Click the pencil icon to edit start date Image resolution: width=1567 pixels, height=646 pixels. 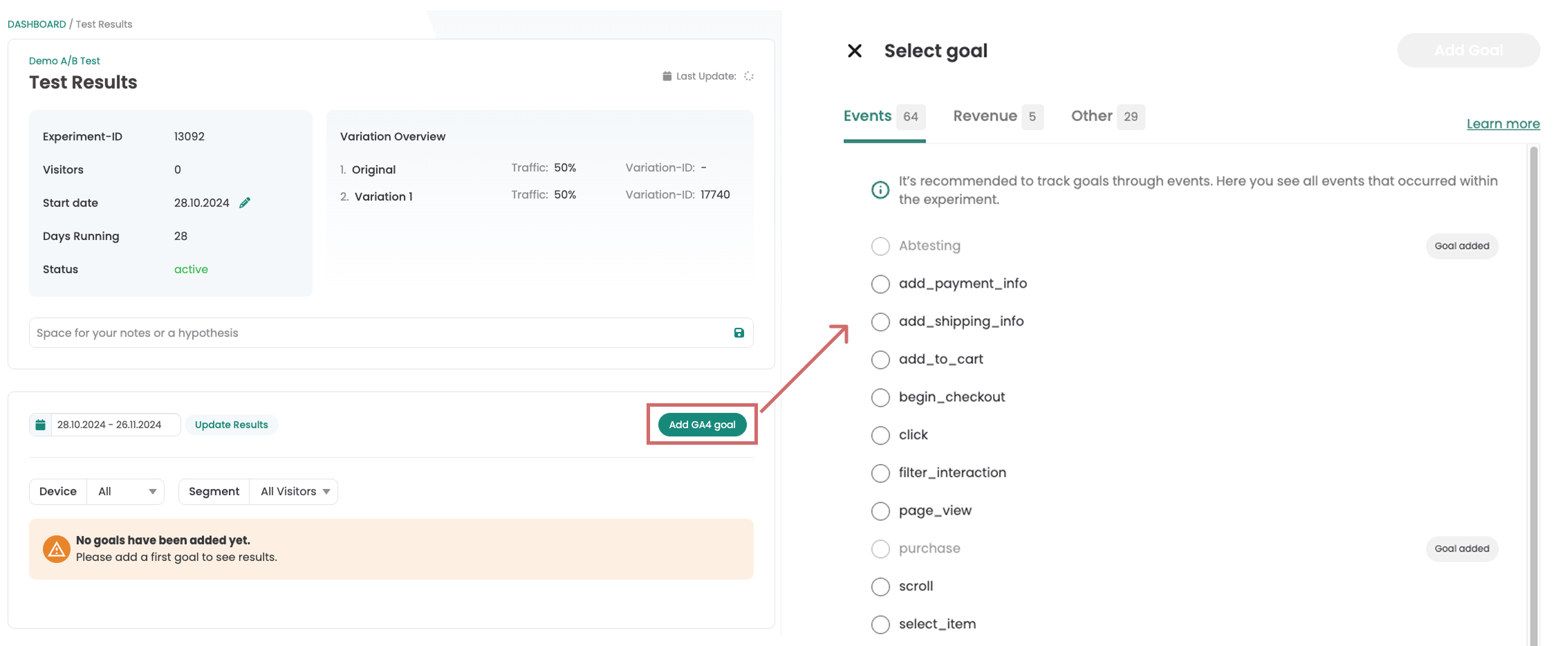coord(245,203)
